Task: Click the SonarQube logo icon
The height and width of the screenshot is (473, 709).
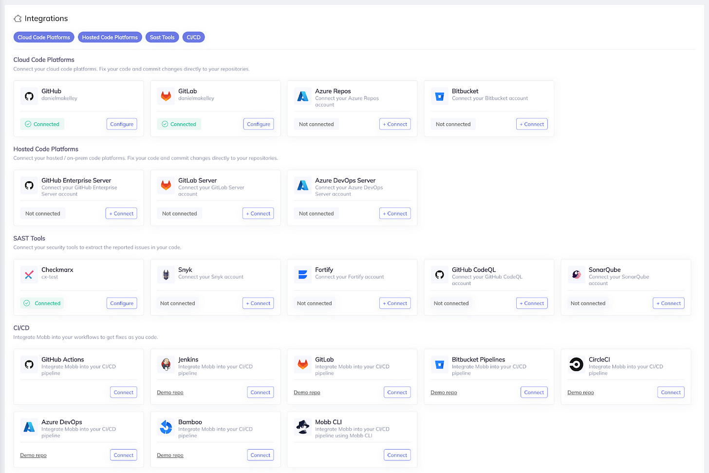Action: 577,275
